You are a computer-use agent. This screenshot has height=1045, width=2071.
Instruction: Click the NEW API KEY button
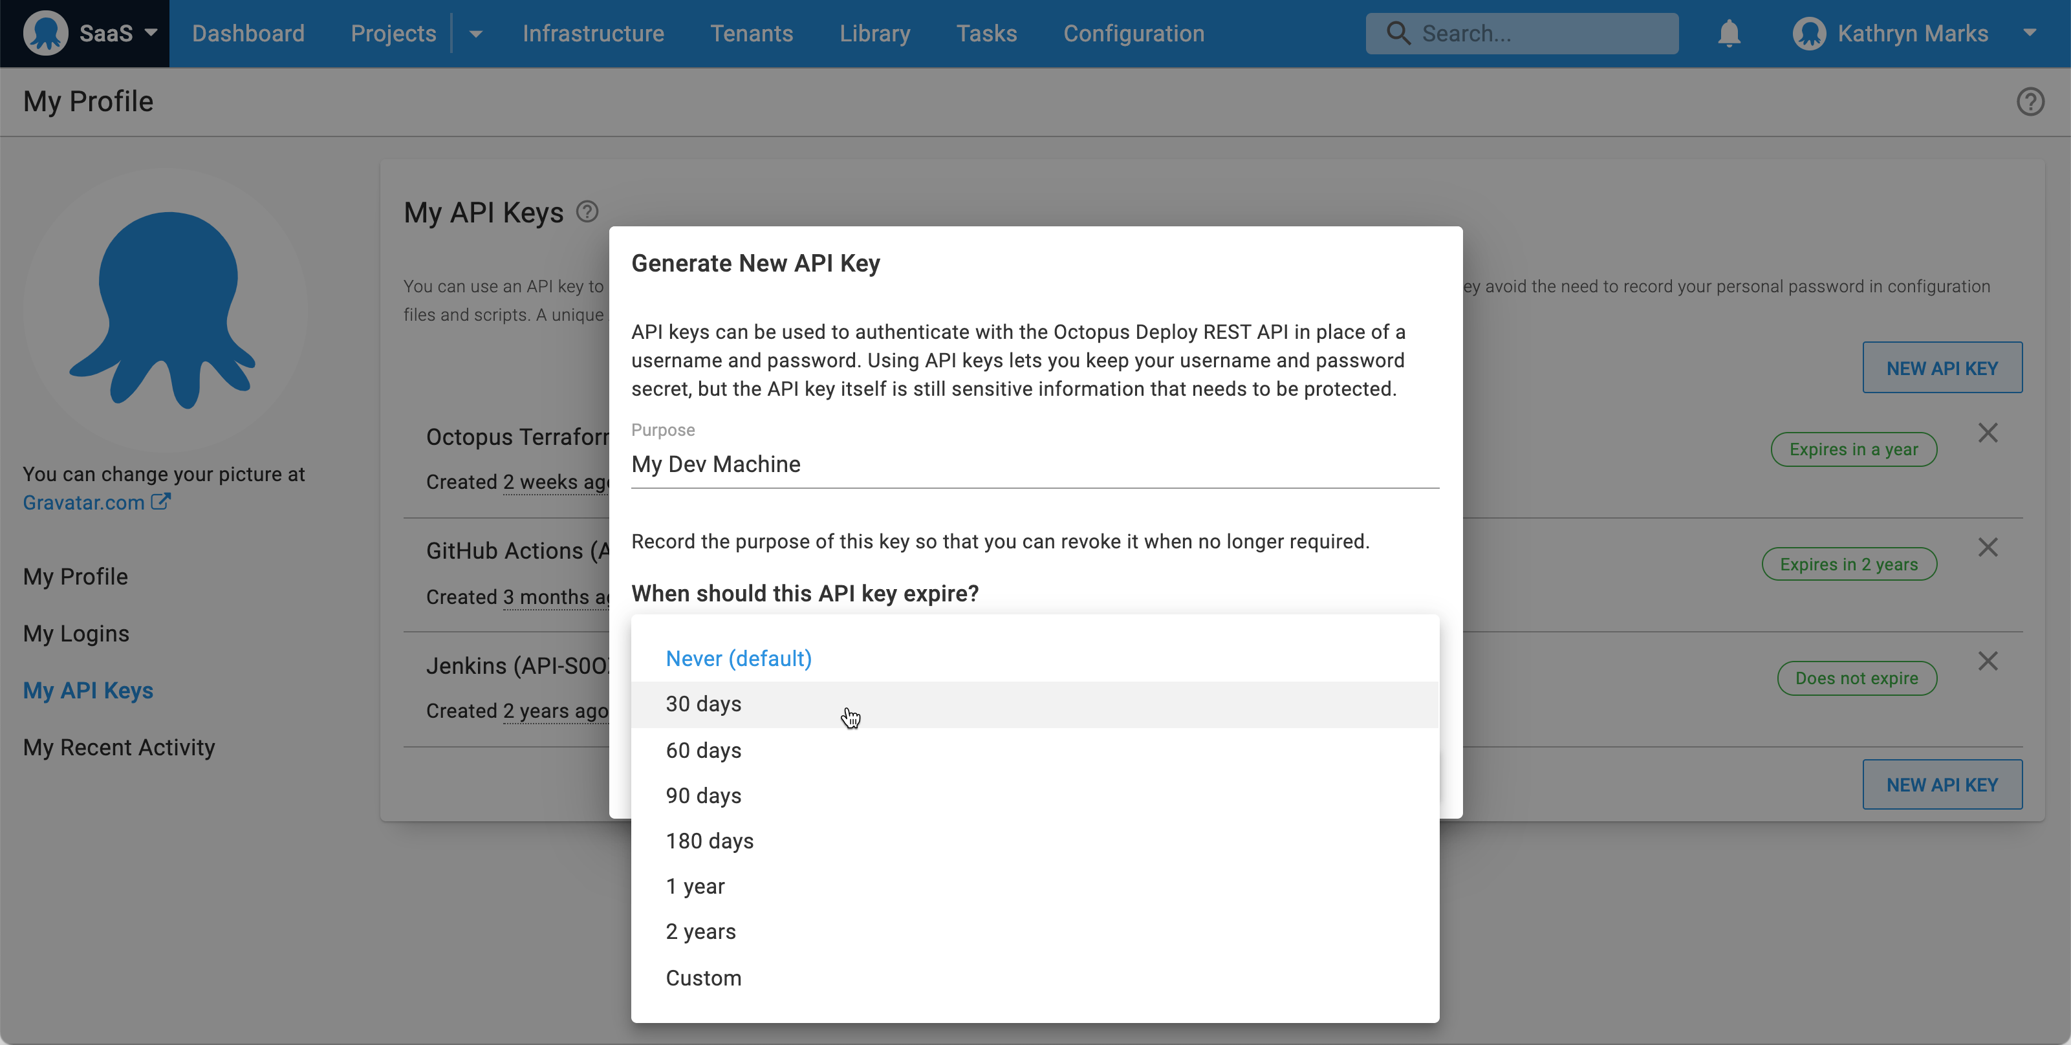1942,367
